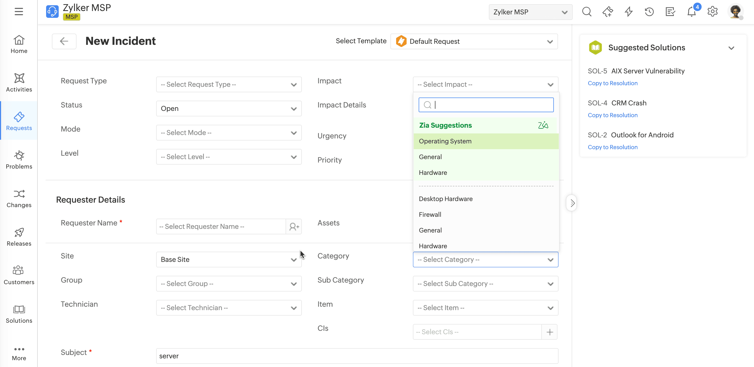Open notifications bell with badge
754x367 pixels.
(x=692, y=12)
